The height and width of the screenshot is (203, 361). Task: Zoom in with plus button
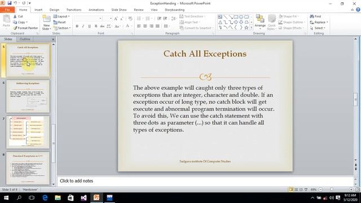(x=351, y=189)
